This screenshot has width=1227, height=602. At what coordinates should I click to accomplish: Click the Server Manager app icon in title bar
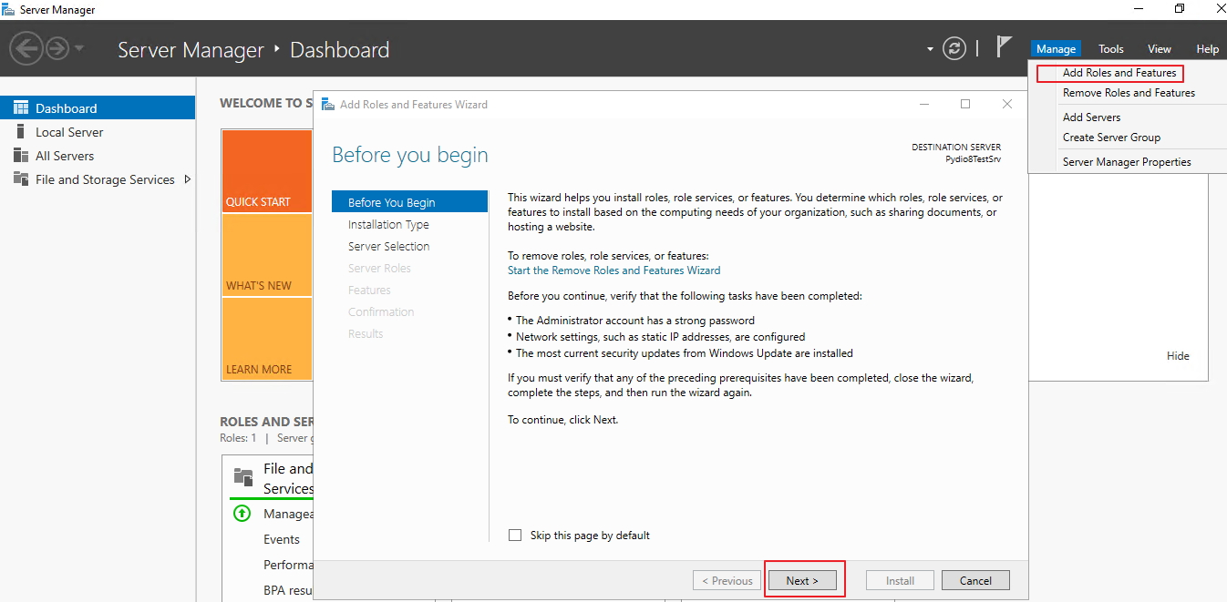click(8, 9)
